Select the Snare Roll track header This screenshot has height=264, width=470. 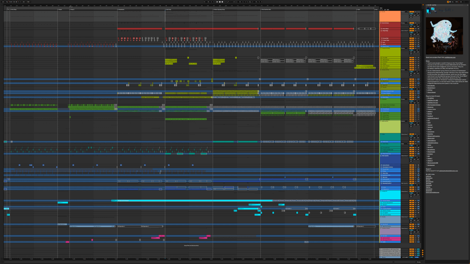[x=391, y=38]
